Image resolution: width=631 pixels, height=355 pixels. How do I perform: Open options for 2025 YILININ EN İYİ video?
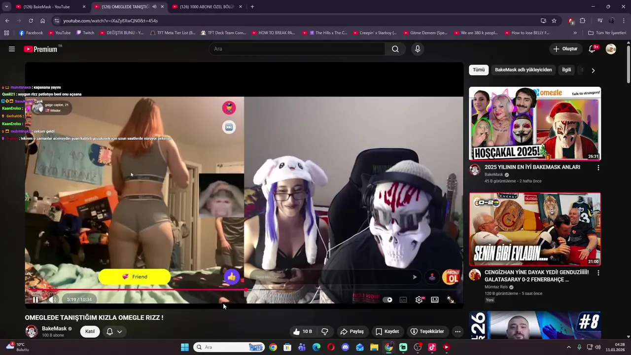pyautogui.click(x=598, y=168)
